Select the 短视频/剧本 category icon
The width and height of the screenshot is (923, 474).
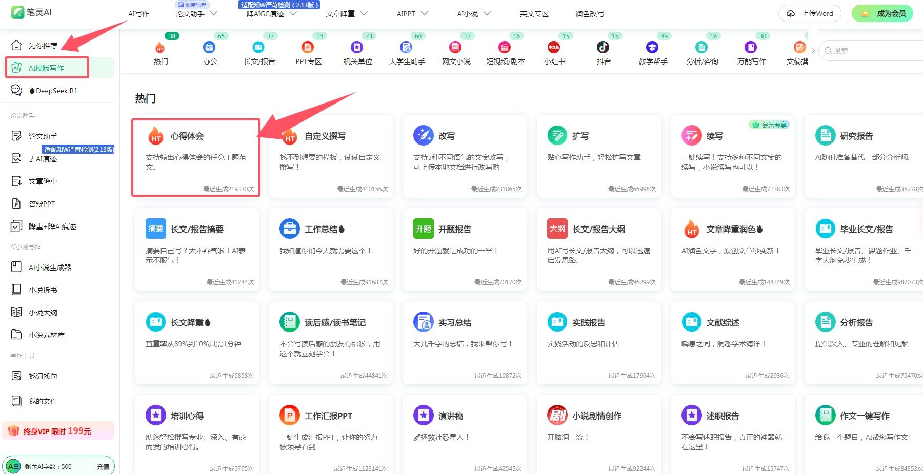(505, 48)
